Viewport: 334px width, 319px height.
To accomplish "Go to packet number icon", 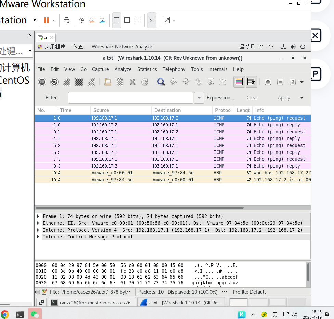I will 198,82.
